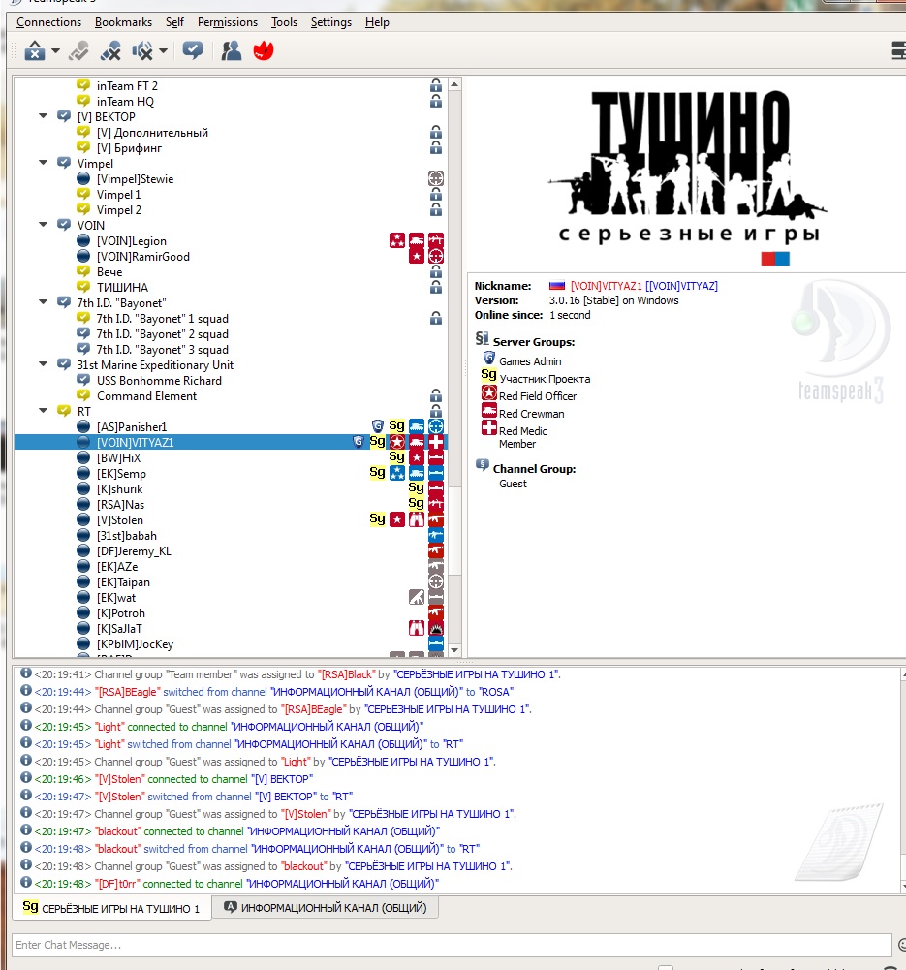The image size is (906, 970).
Task: Click the Disconnect from server toolbar icon
Action: pos(78,50)
